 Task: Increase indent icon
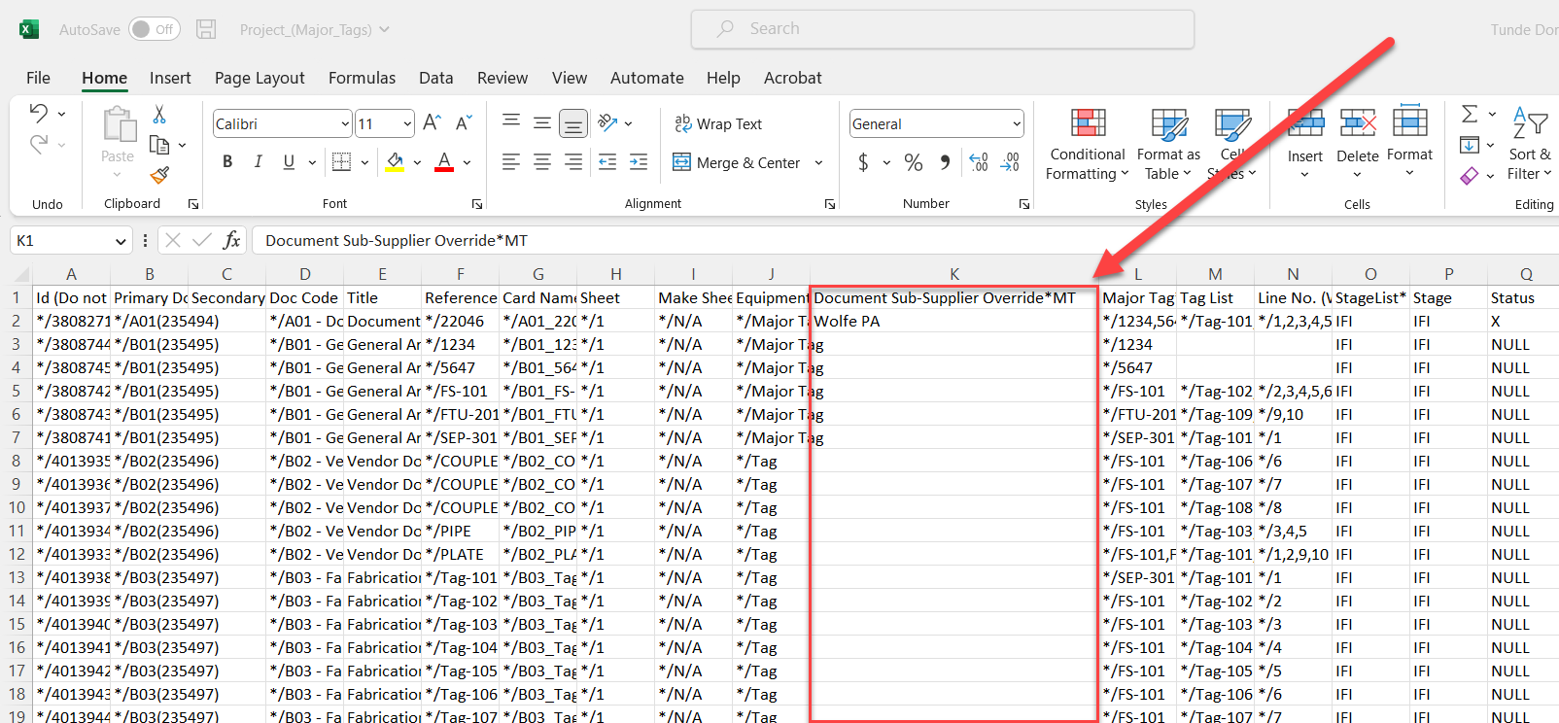[x=639, y=162]
